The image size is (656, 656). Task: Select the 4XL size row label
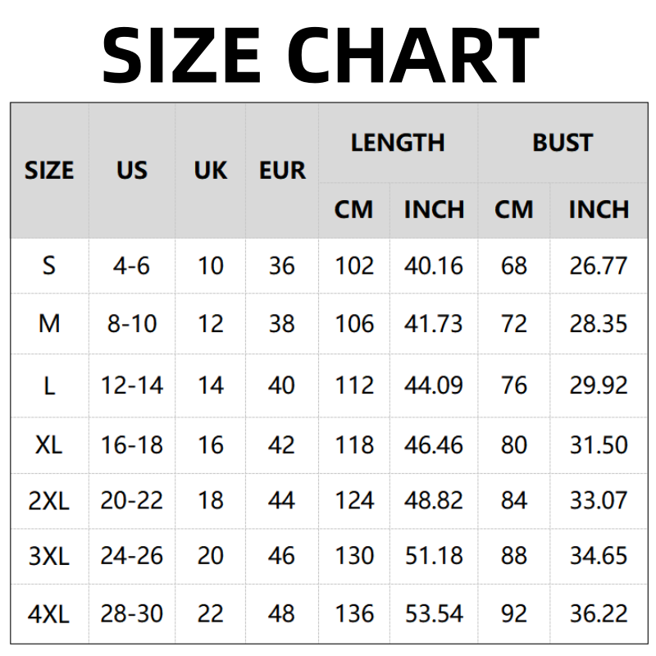(49, 613)
